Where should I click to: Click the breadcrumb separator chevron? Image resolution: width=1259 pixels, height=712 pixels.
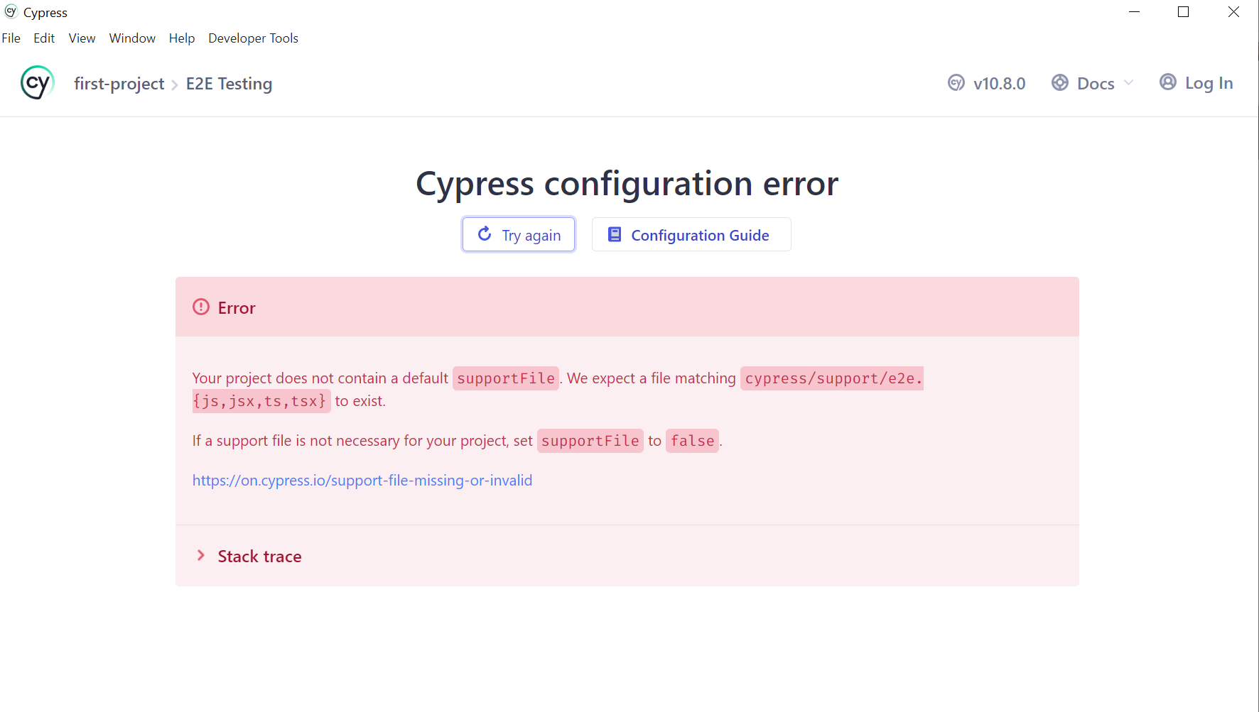175,85
